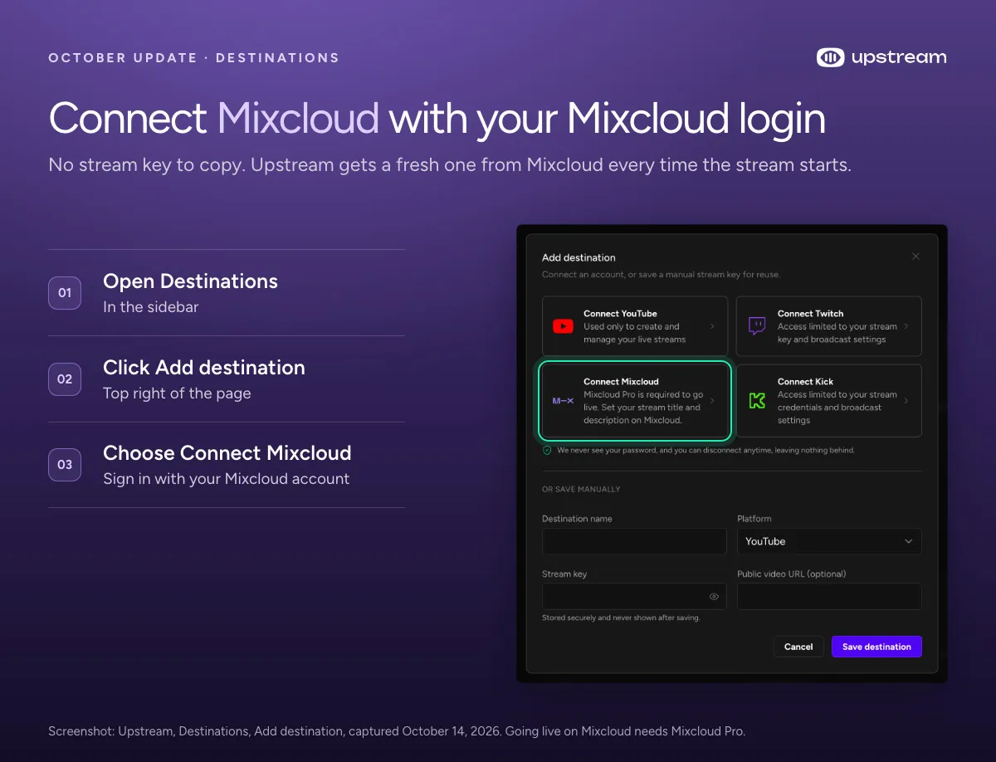996x762 pixels.
Task: Click the Kick logo icon
Action: coord(757,401)
